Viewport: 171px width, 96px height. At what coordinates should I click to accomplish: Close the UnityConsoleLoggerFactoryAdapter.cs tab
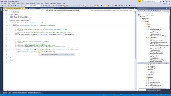(24, 9)
